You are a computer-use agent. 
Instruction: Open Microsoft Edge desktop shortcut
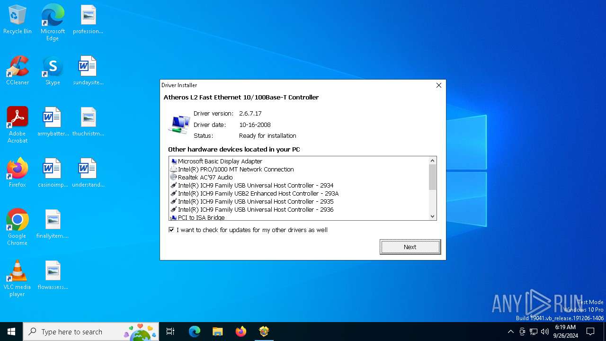[x=53, y=22]
